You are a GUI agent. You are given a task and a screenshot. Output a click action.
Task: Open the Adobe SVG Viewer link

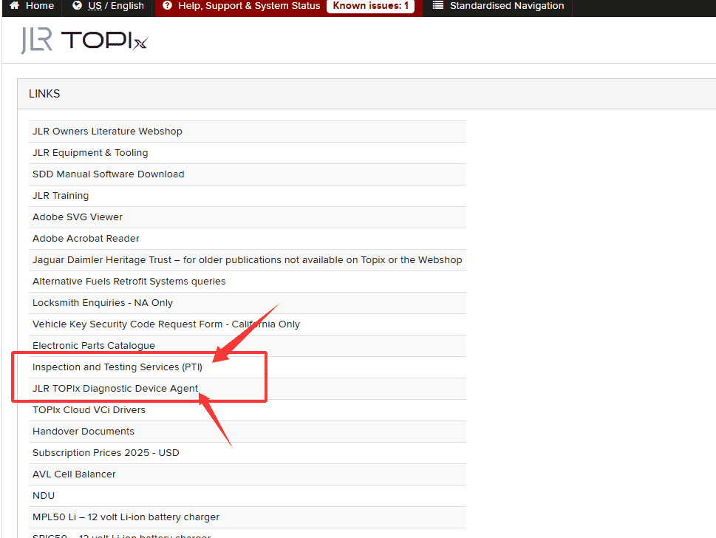78,217
